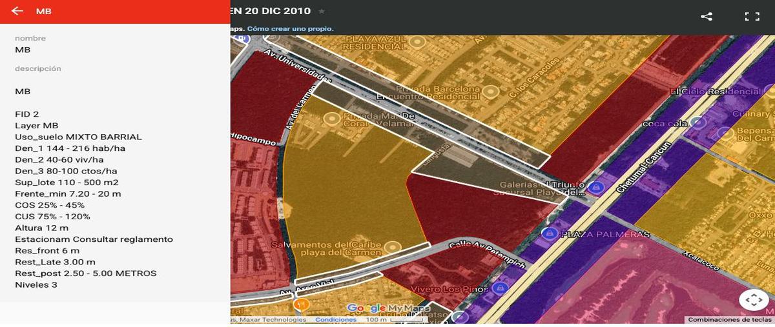This screenshot has width=775, height=327.
Task: Click the Combinaciones de teclas button
Action: click(x=730, y=320)
